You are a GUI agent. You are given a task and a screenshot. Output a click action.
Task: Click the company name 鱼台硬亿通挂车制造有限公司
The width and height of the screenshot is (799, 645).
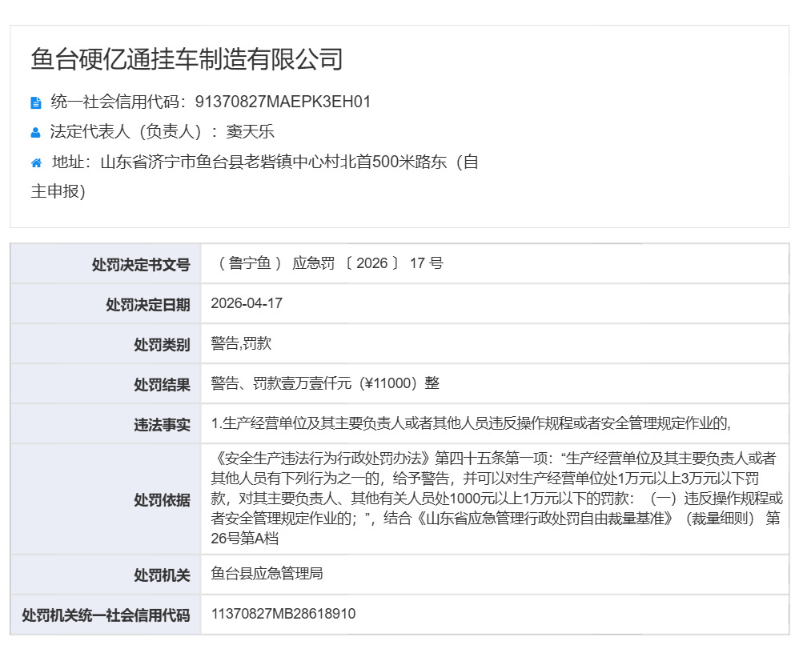click(187, 59)
